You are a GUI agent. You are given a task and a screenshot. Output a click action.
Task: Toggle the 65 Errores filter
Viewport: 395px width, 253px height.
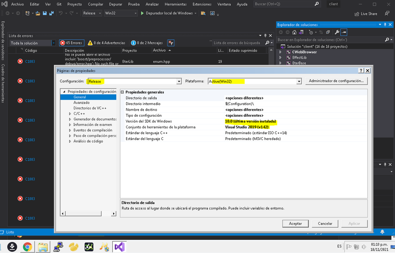(x=71, y=43)
